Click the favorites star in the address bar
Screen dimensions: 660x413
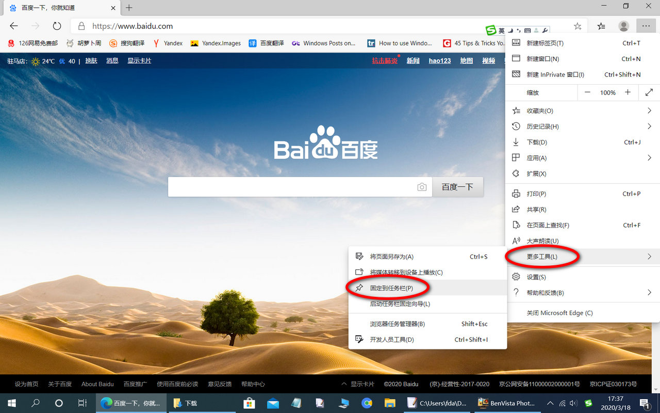tap(577, 26)
